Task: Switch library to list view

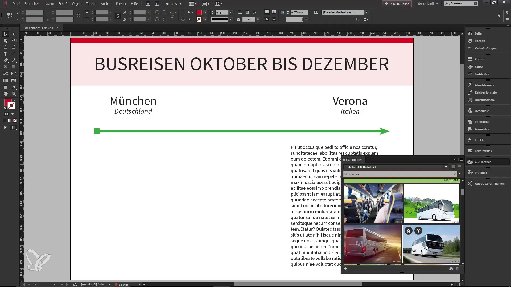Action: pos(459,167)
